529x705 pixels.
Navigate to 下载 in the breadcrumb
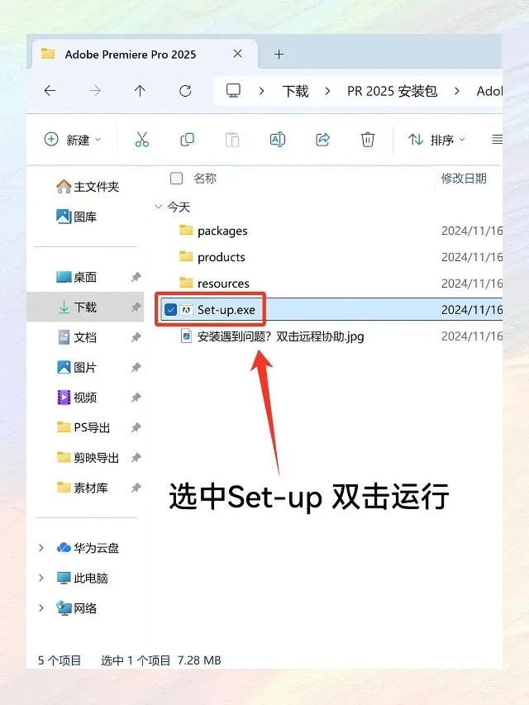click(295, 91)
